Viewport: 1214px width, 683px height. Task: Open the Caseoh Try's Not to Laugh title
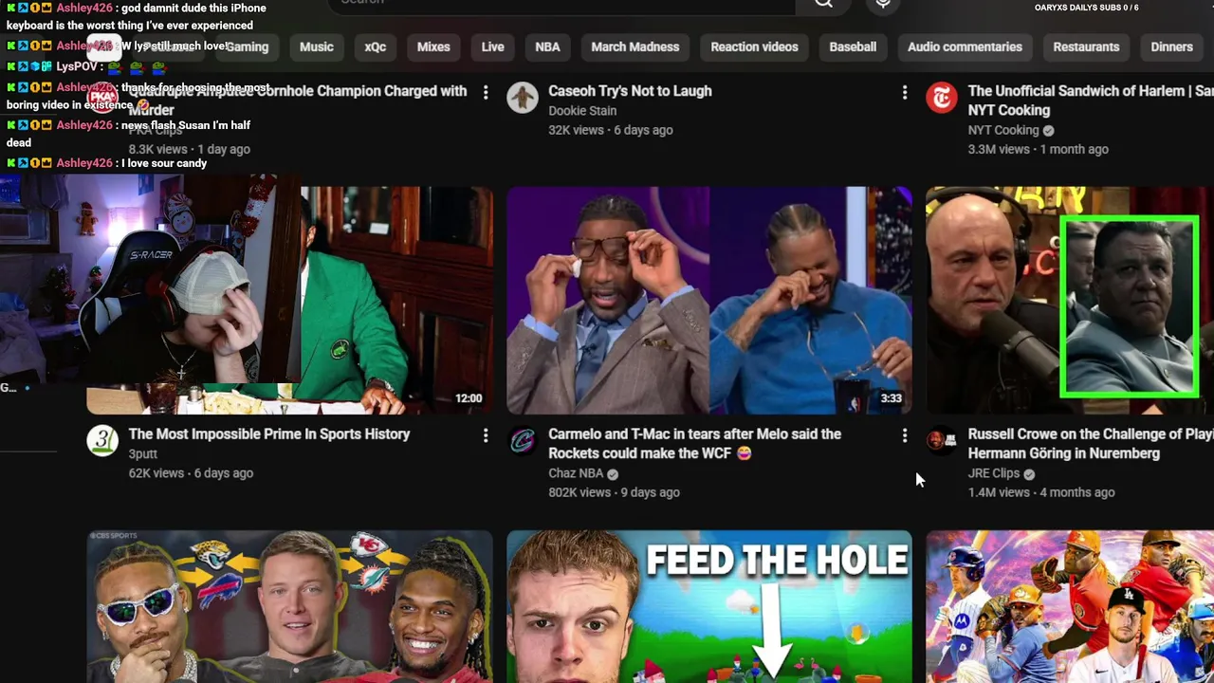(630, 91)
